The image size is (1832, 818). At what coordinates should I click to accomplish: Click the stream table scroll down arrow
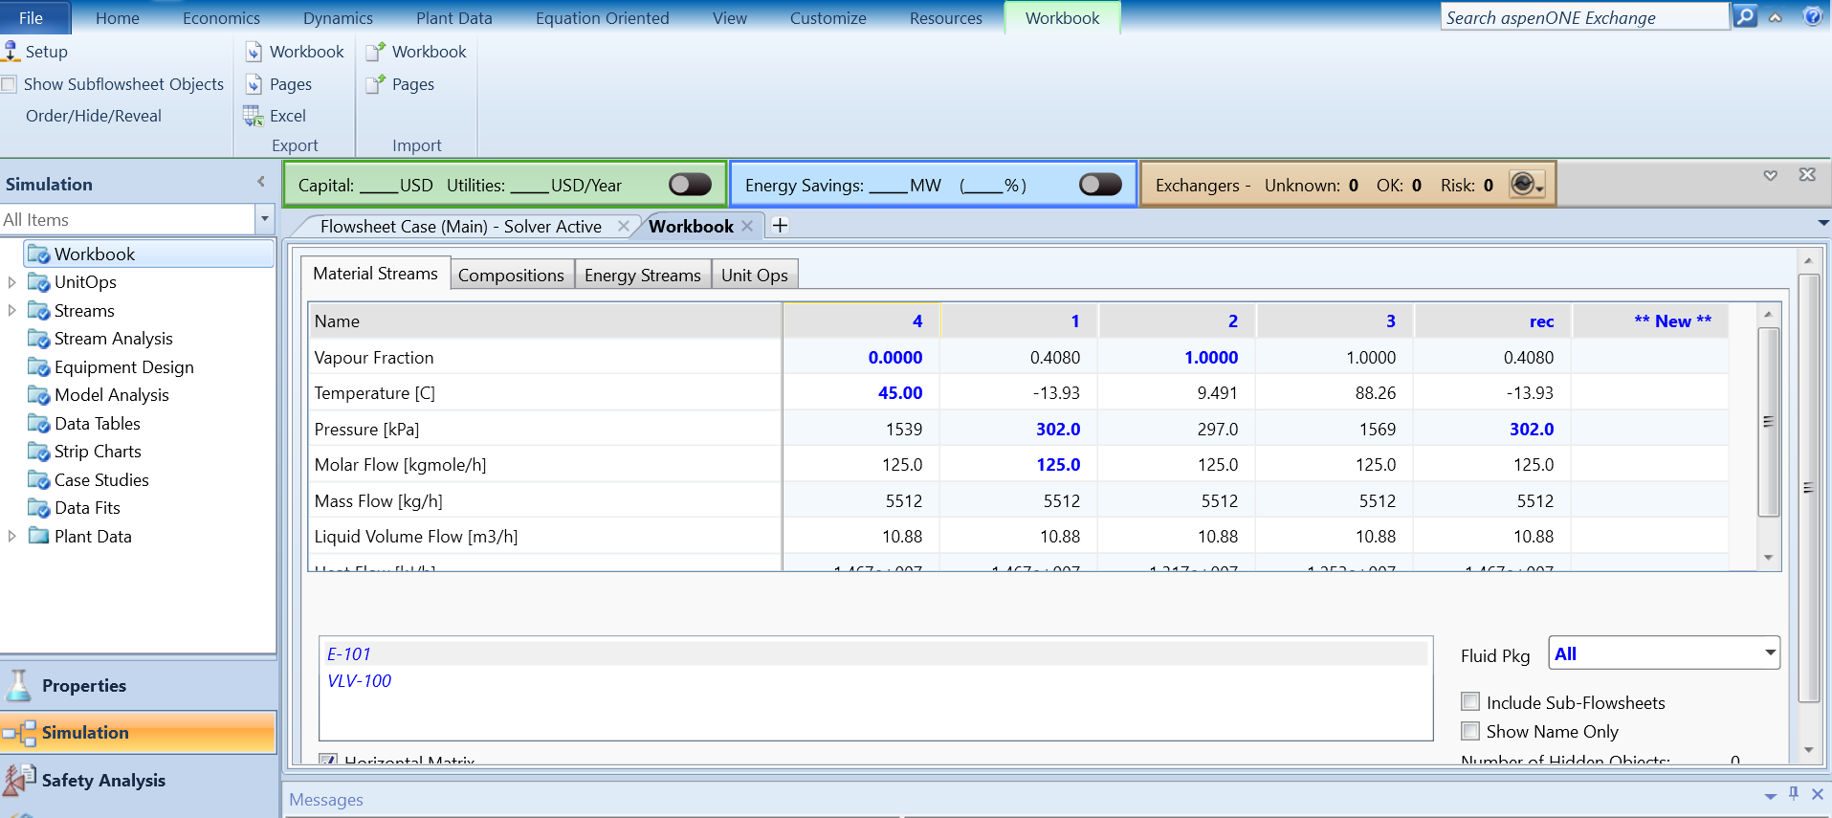pyautogui.click(x=1769, y=558)
